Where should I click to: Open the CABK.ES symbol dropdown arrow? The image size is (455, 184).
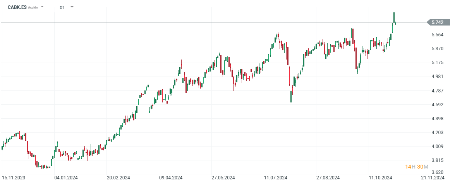pos(42,7)
